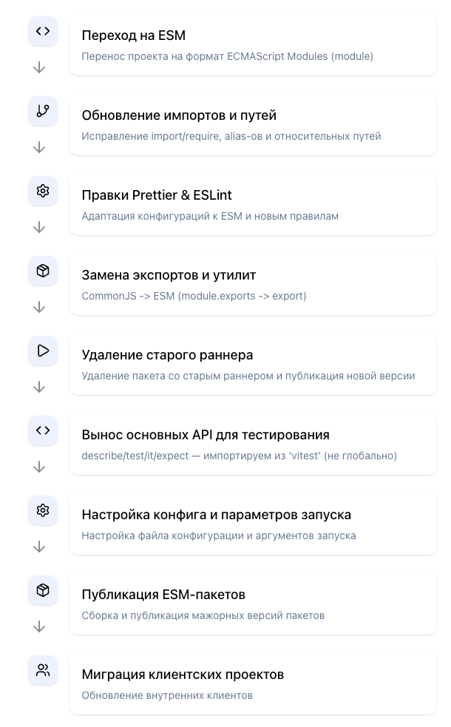
Task: Select the Удаление старого раннера card
Action: (253, 364)
